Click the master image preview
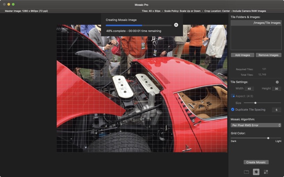 (x=142, y=88)
